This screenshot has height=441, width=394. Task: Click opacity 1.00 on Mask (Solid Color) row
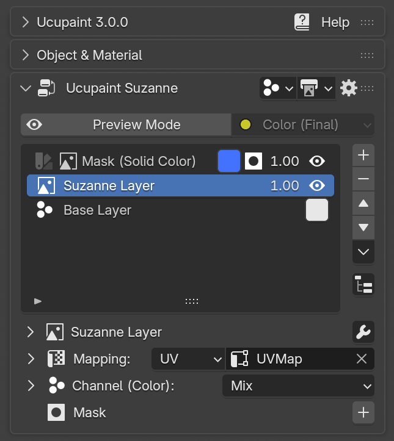[x=285, y=161]
